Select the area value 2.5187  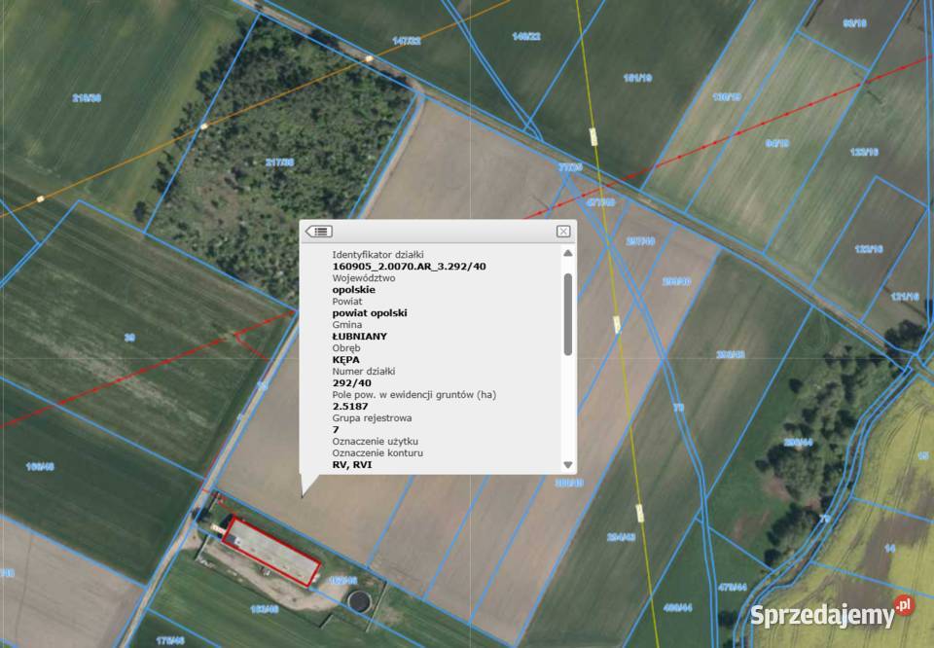[x=350, y=406]
